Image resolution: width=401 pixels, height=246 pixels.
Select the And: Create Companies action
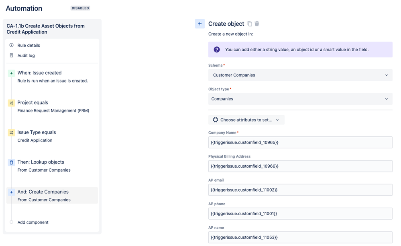52,196
